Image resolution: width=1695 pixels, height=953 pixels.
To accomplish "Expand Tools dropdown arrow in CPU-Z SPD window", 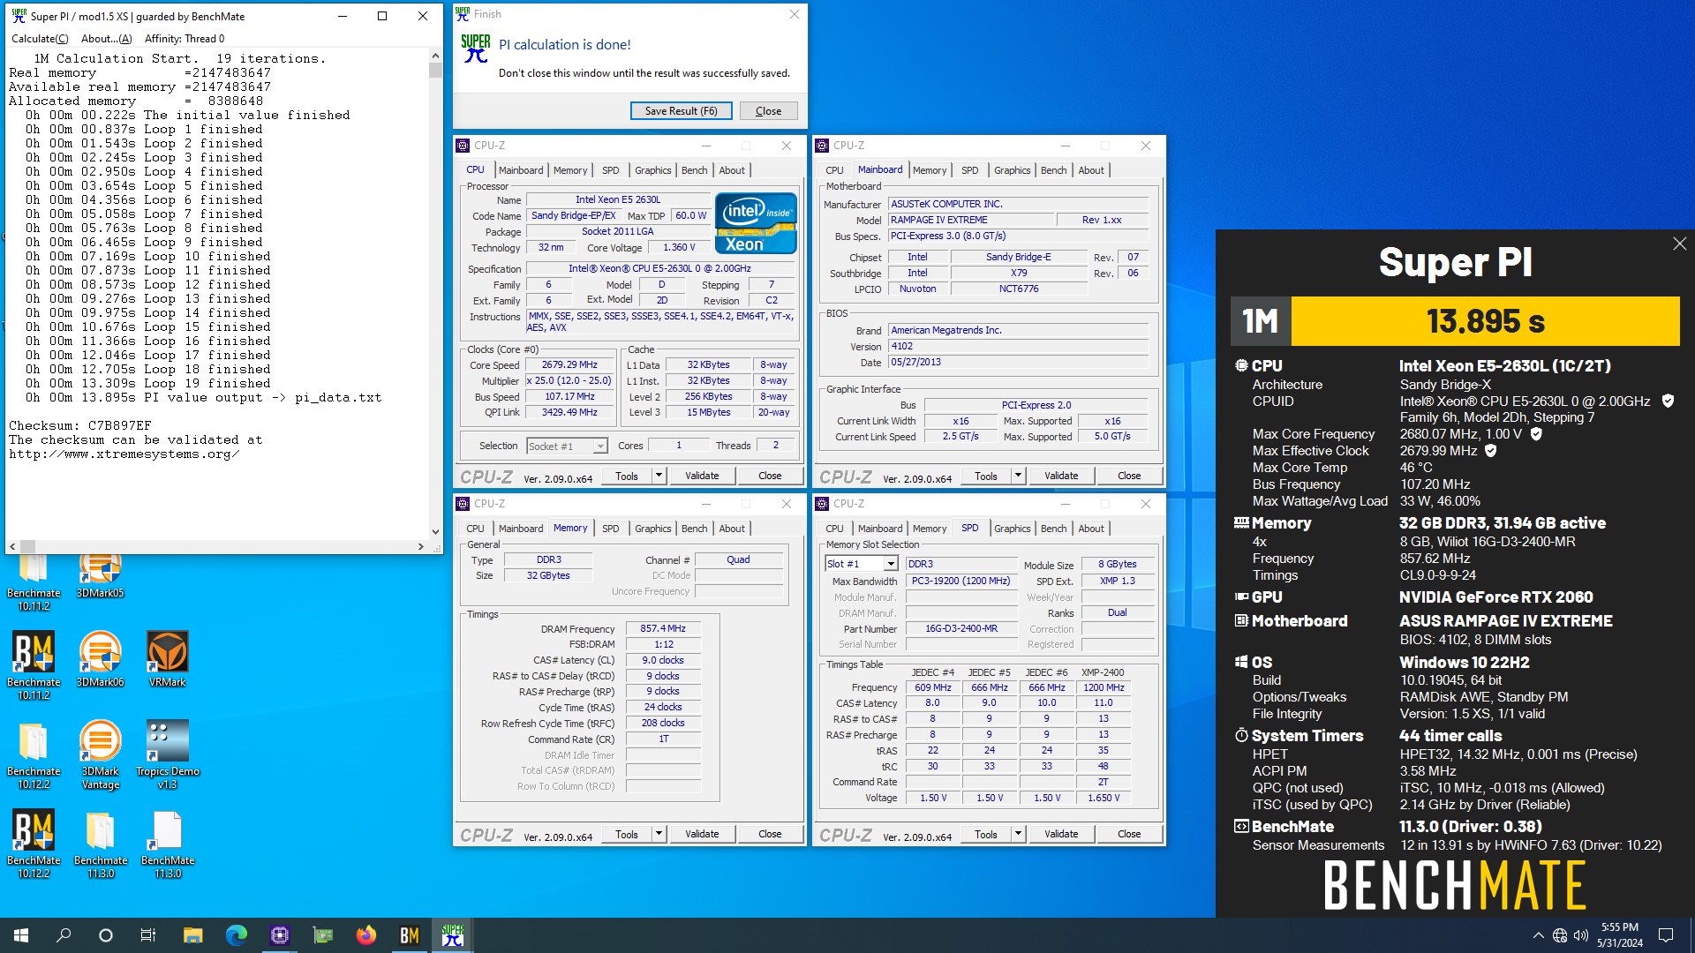I will click(x=1018, y=834).
